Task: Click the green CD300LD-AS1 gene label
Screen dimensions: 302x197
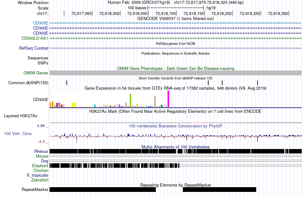Action: point(35,38)
